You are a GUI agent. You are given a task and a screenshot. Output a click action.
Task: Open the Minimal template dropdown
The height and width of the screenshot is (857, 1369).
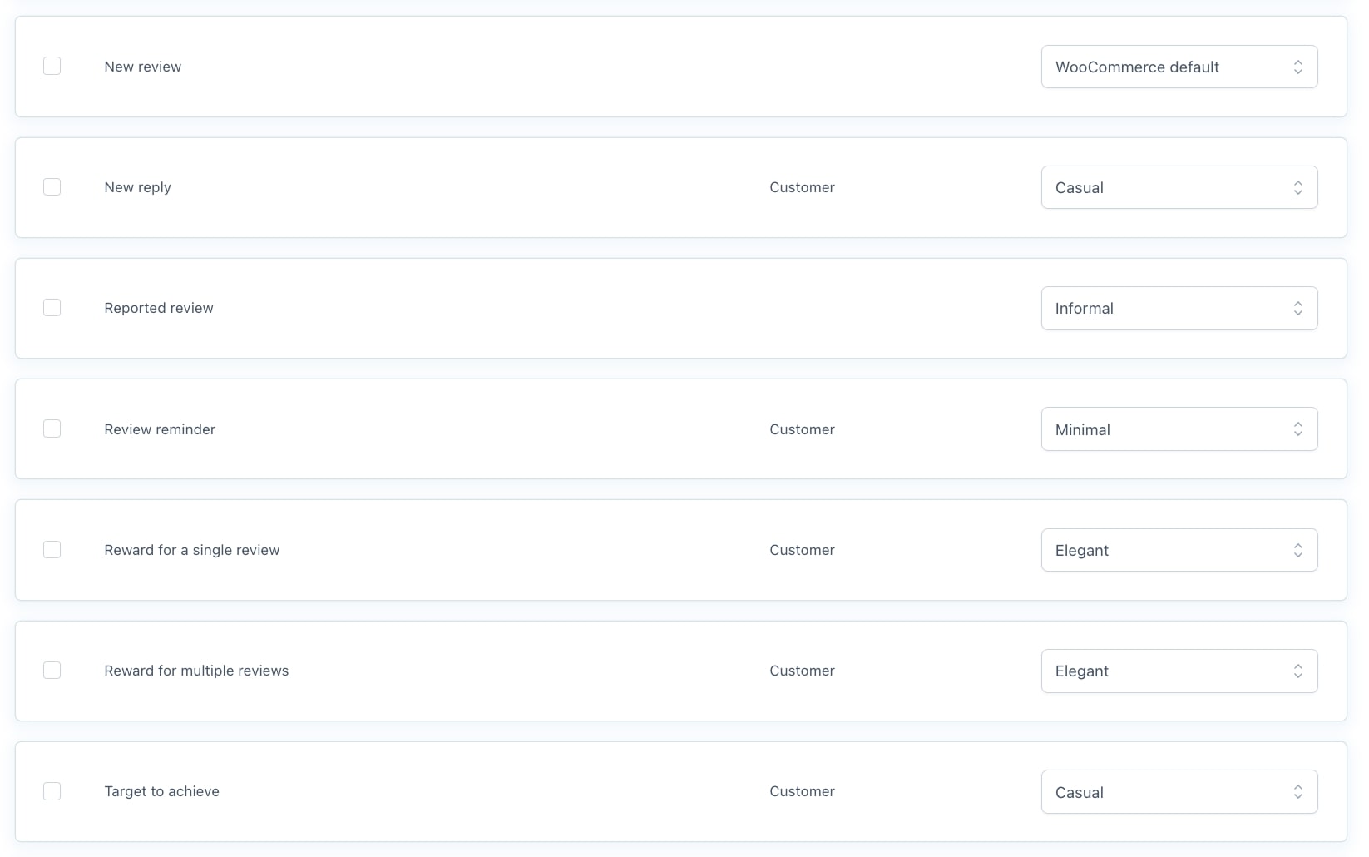[x=1179, y=429]
